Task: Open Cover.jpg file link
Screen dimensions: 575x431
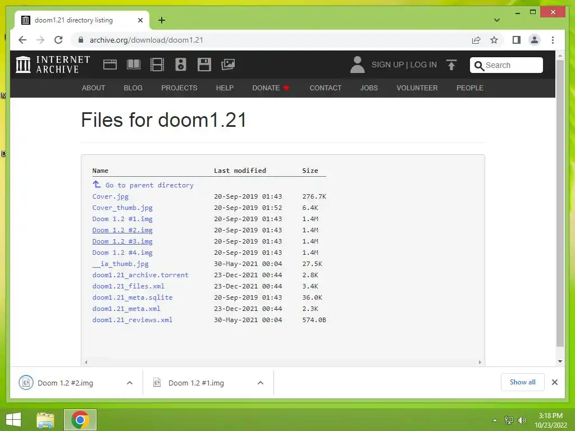Action: 111,196
